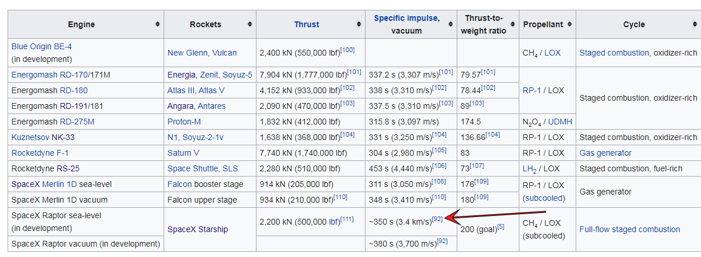
Task: Select the 914 kN (205,000 lbf) cell
Action: (310, 184)
